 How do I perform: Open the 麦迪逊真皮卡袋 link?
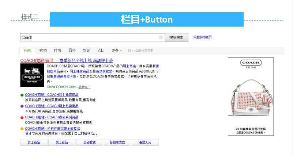click(x=65, y=76)
